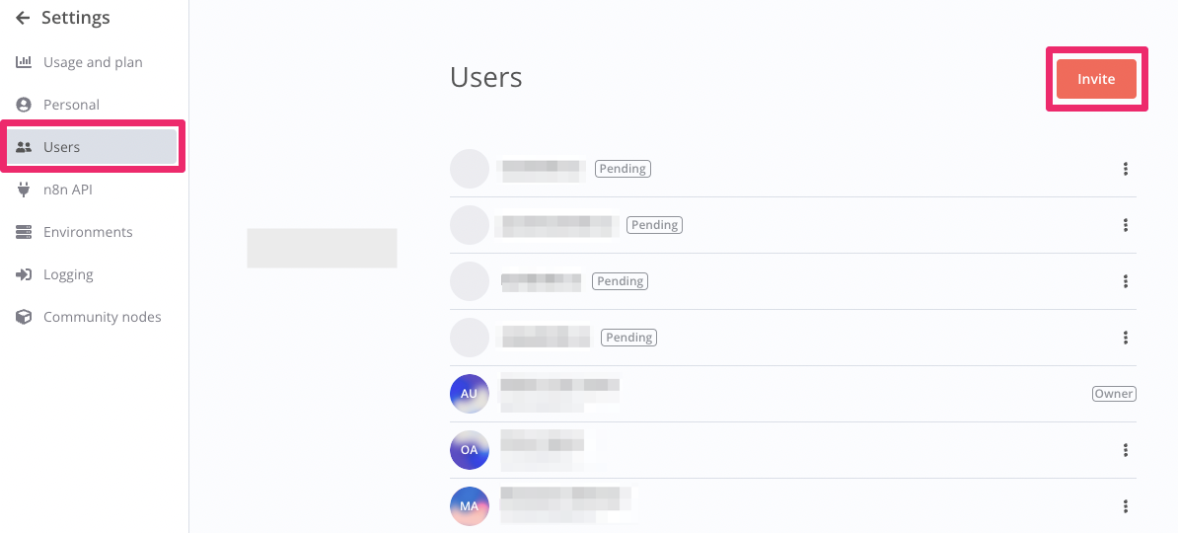This screenshot has width=1178, height=533.
Task: Click the Logging arrow icon
Action: pos(24,274)
